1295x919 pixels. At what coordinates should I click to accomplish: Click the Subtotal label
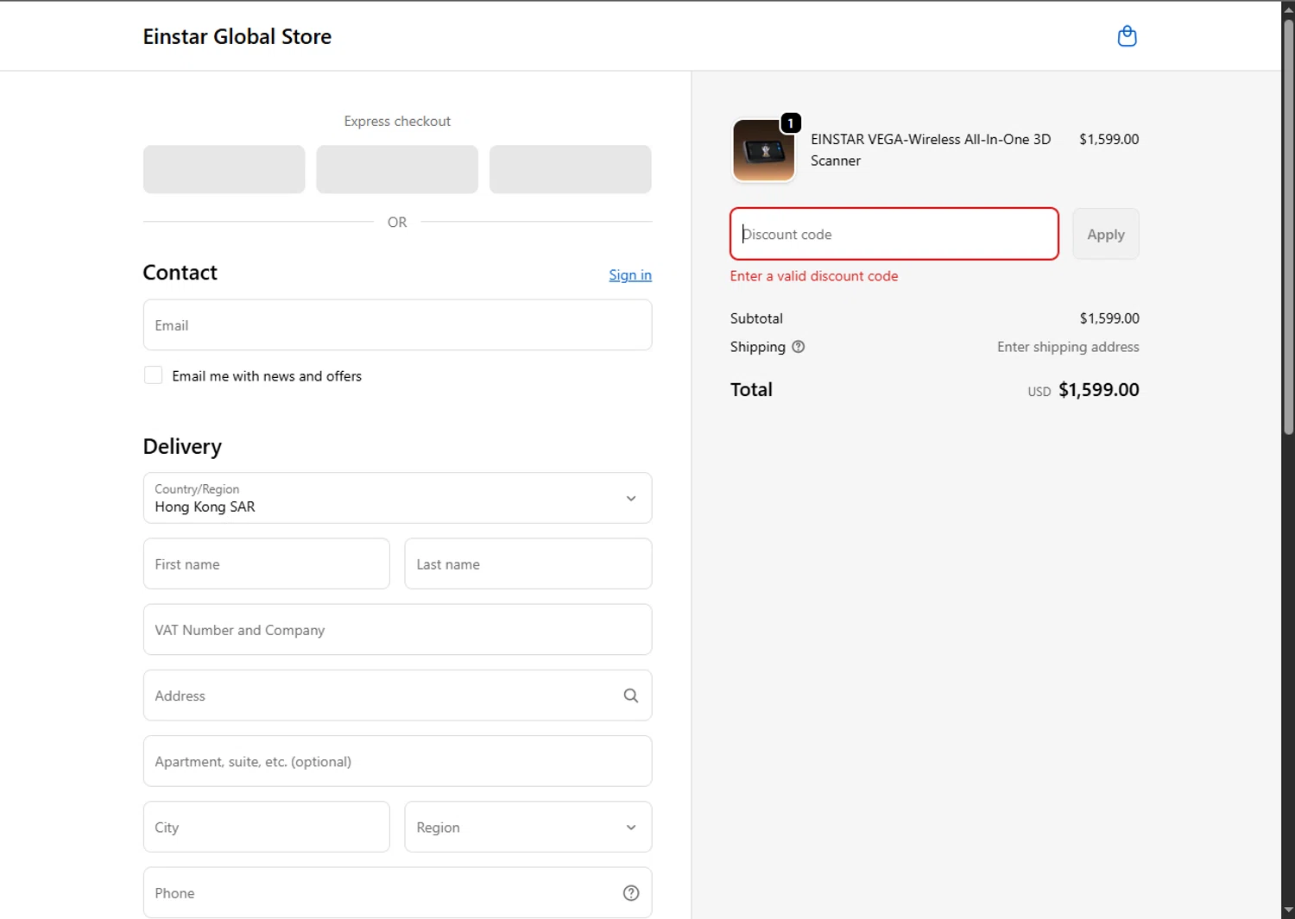click(x=756, y=318)
